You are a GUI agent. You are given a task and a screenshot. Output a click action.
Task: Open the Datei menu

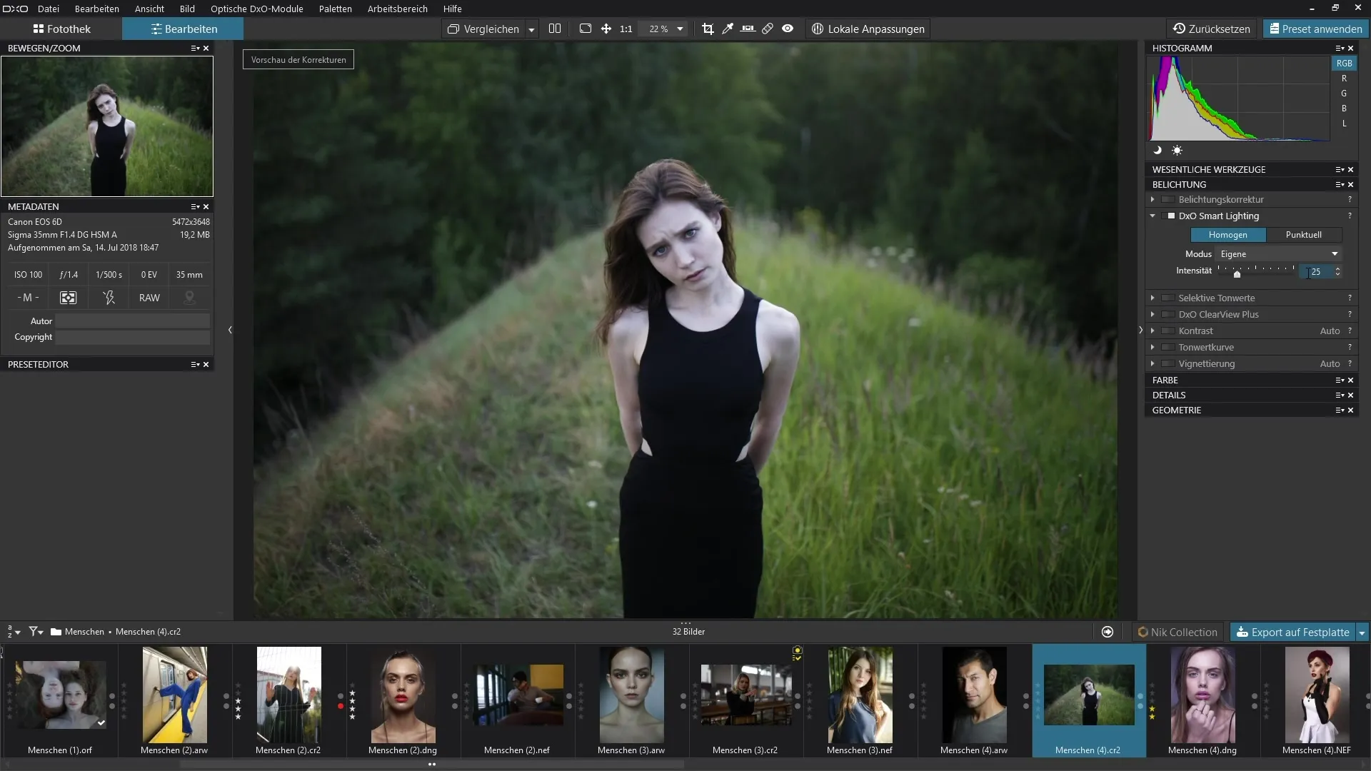(x=48, y=9)
